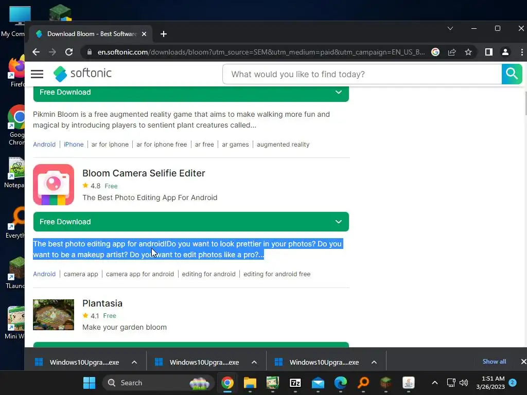Open the 7-Zip taskbar icon
The image size is (527, 395).
(x=295, y=383)
